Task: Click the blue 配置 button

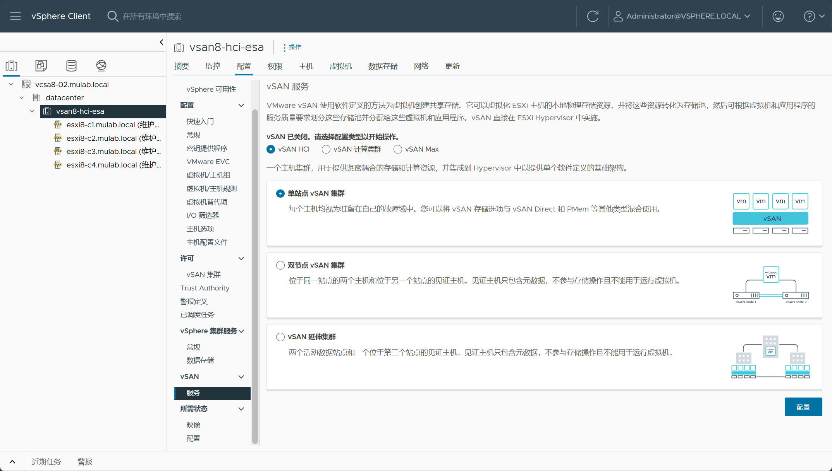Action: pos(803,407)
